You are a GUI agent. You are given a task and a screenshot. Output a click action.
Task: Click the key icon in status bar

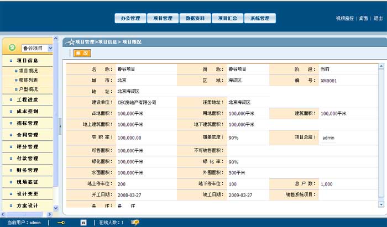(61, 222)
